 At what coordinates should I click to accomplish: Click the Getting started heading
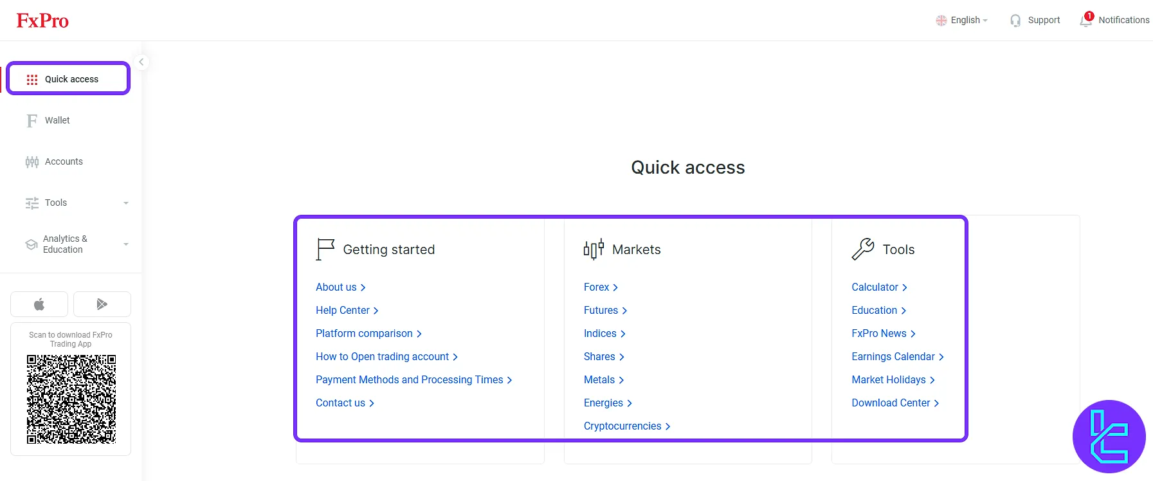point(389,250)
